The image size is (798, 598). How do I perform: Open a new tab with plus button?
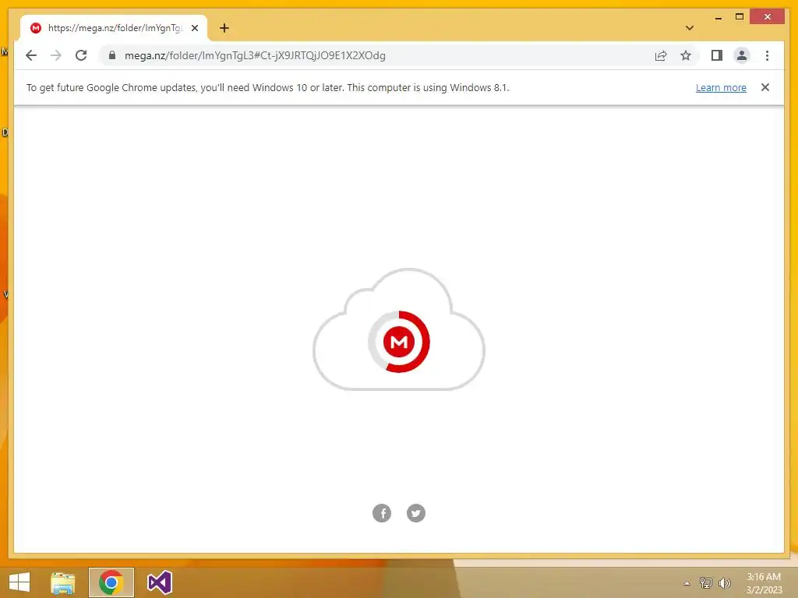[224, 28]
